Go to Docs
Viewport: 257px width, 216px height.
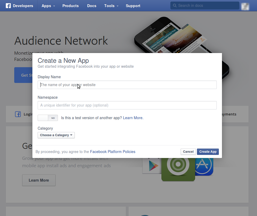click(92, 6)
